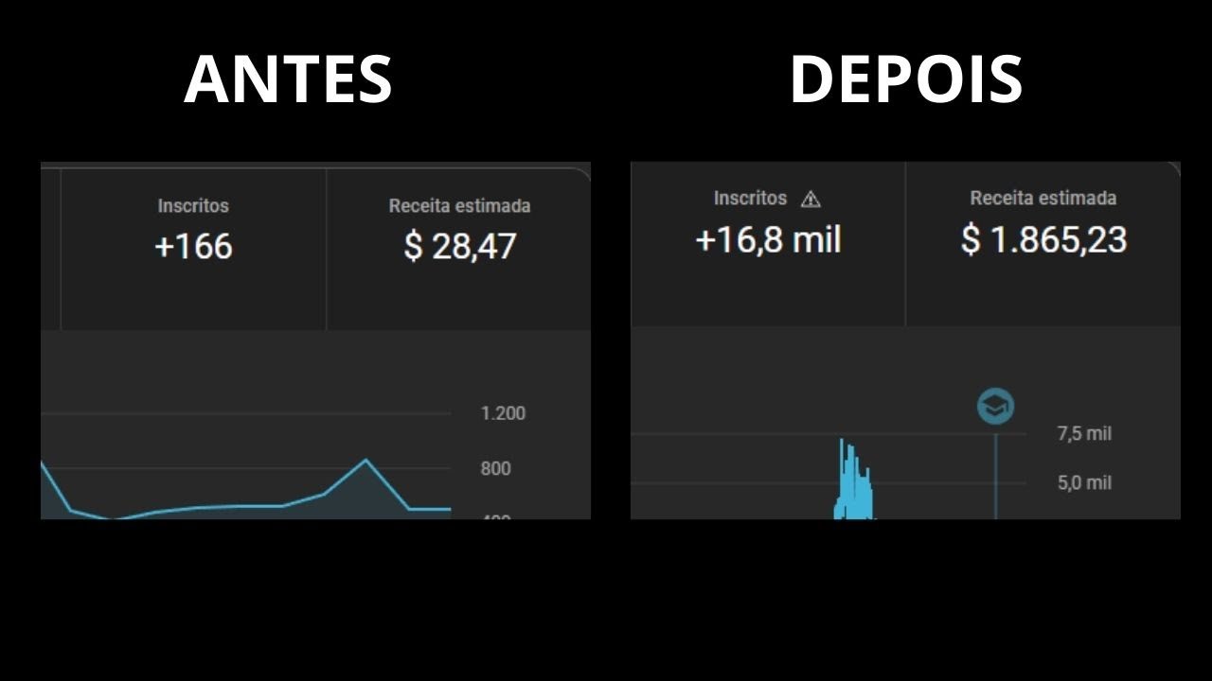Click the DEPOIS heading
The image size is (1212, 681).
pos(906,79)
